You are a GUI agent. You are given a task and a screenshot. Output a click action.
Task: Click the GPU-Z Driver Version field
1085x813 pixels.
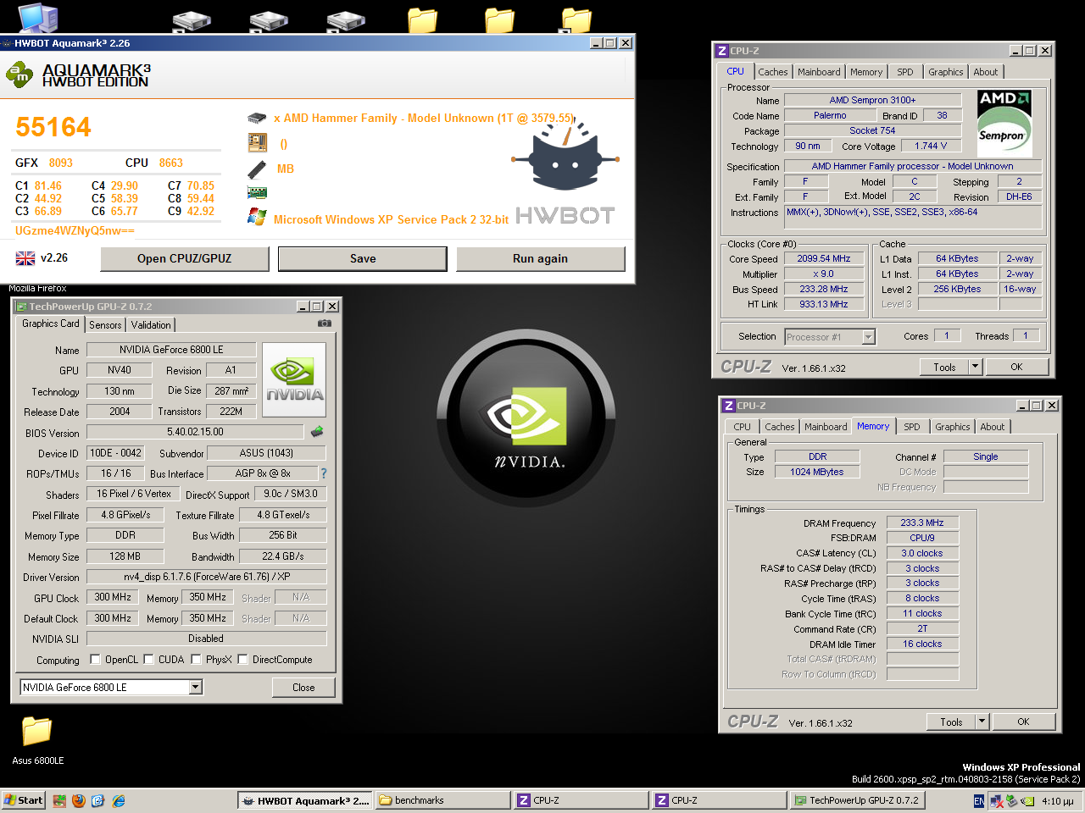(x=207, y=577)
